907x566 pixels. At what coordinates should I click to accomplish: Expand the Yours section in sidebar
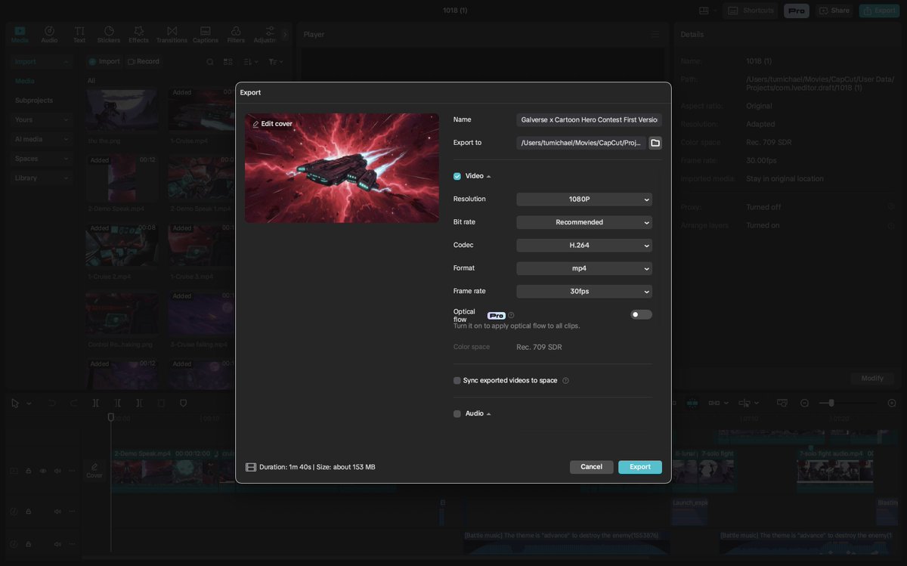(42, 119)
